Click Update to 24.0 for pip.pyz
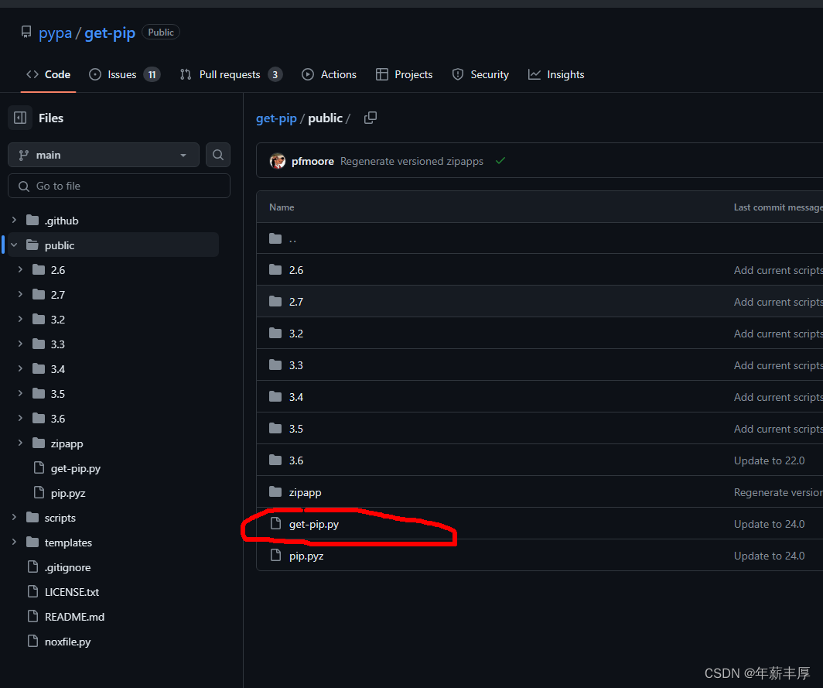 pos(769,556)
